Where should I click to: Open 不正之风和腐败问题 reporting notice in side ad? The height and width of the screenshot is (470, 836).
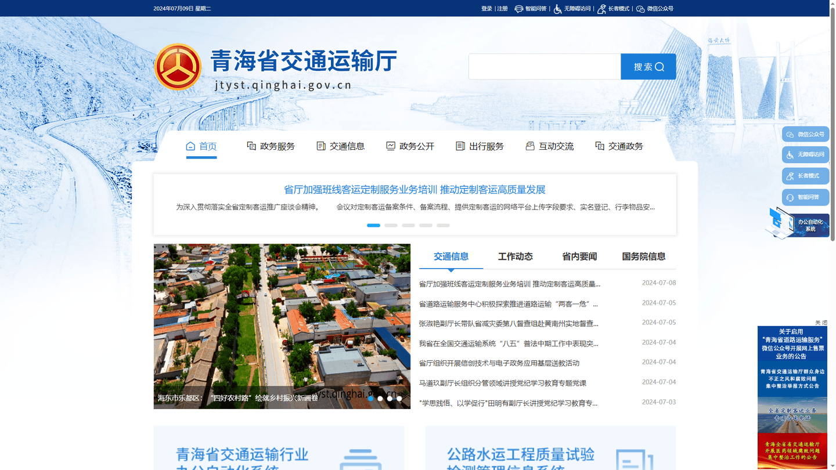coord(792,378)
